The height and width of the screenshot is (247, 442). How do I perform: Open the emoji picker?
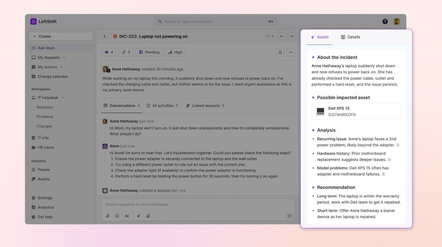pyautogui.click(x=117, y=216)
